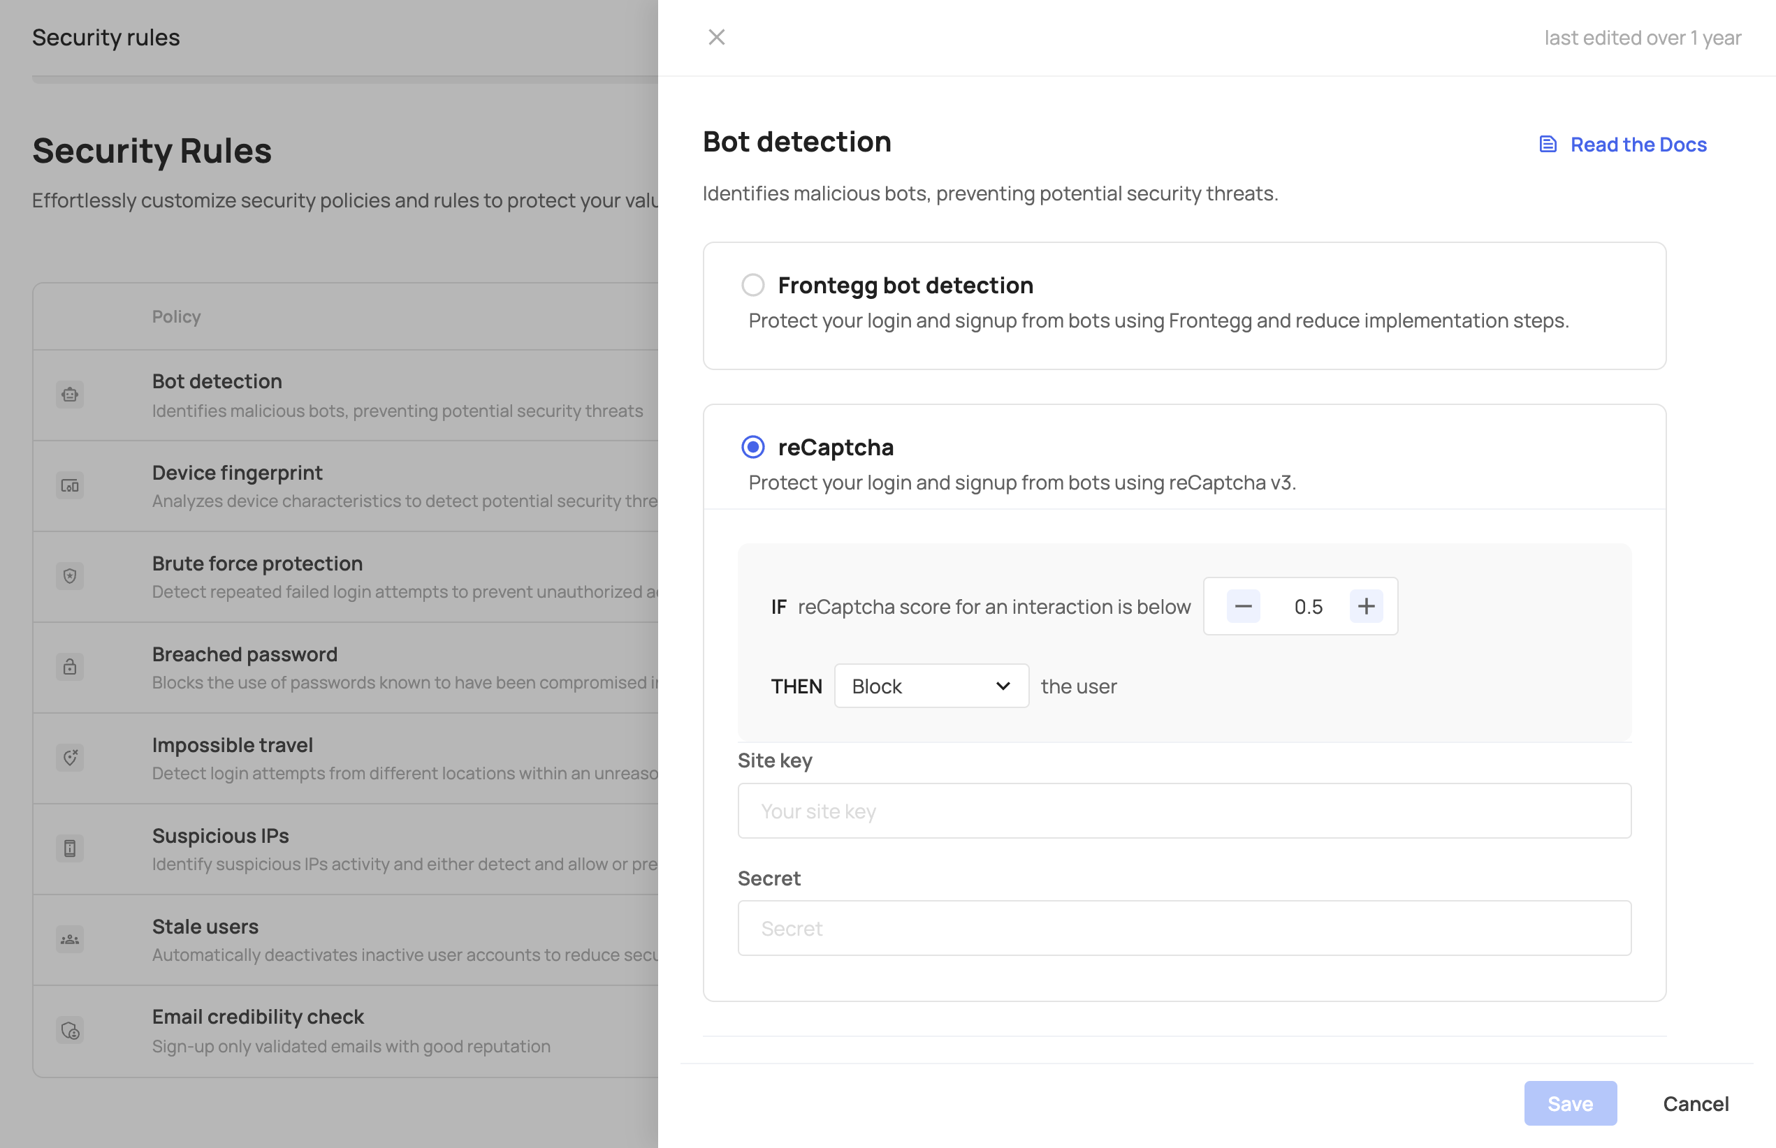
Task: Select the Policy column header
Action: pyautogui.click(x=176, y=316)
